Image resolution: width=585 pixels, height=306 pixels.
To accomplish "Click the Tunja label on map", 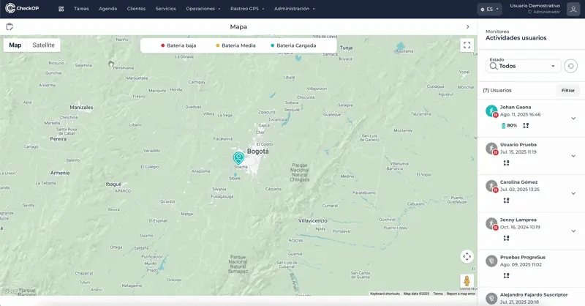I will click(346, 48).
